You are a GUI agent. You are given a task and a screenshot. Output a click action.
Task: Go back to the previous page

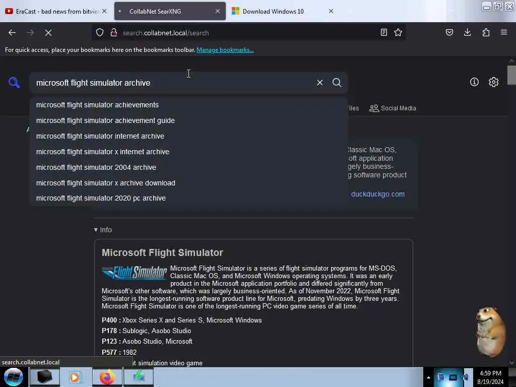coord(12,33)
